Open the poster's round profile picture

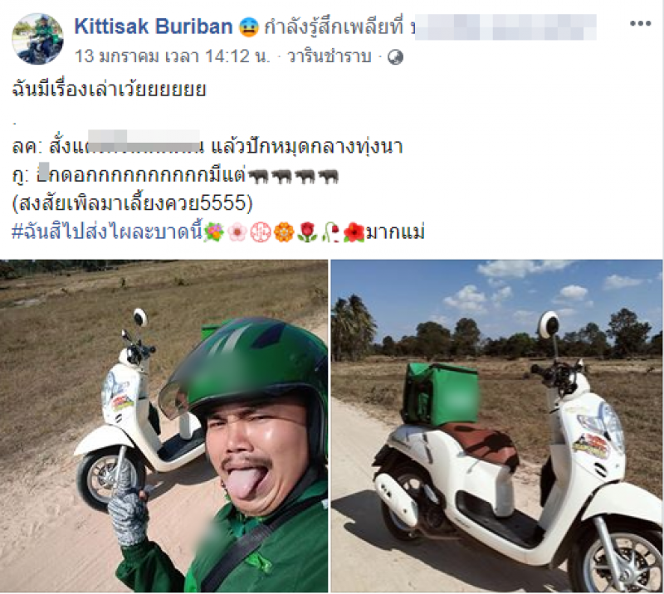(x=37, y=38)
